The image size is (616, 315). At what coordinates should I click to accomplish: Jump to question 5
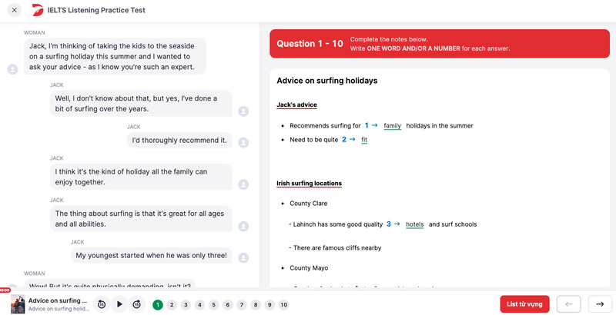[x=214, y=304]
